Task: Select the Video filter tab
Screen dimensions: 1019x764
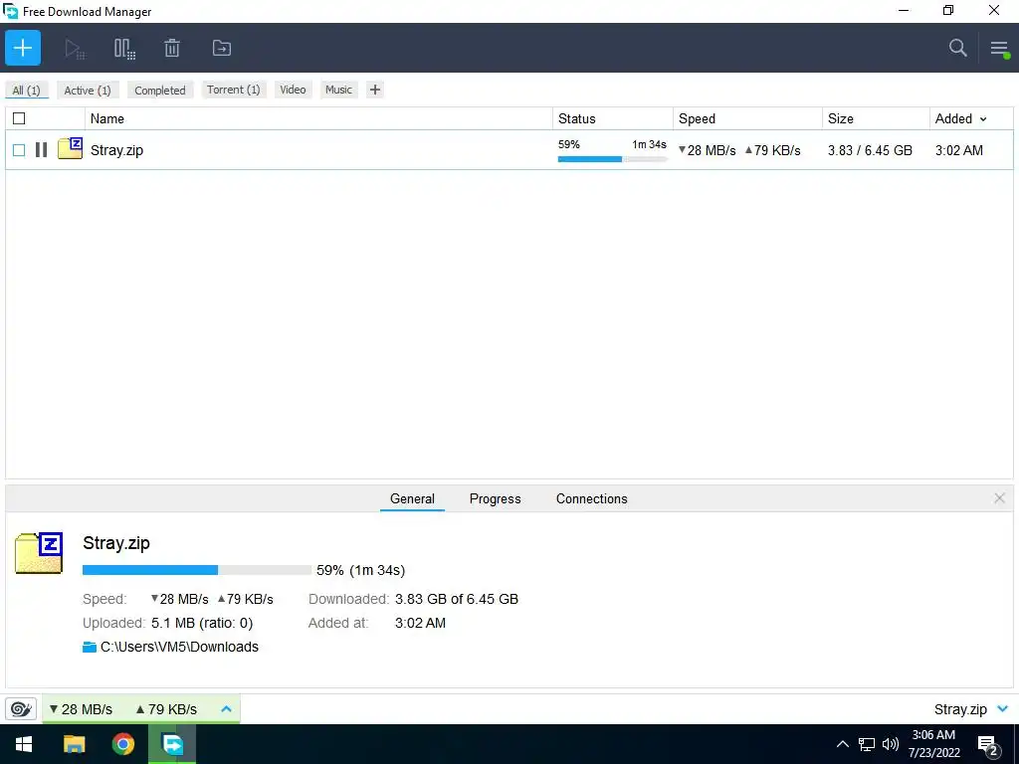Action: pyautogui.click(x=294, y=90)
